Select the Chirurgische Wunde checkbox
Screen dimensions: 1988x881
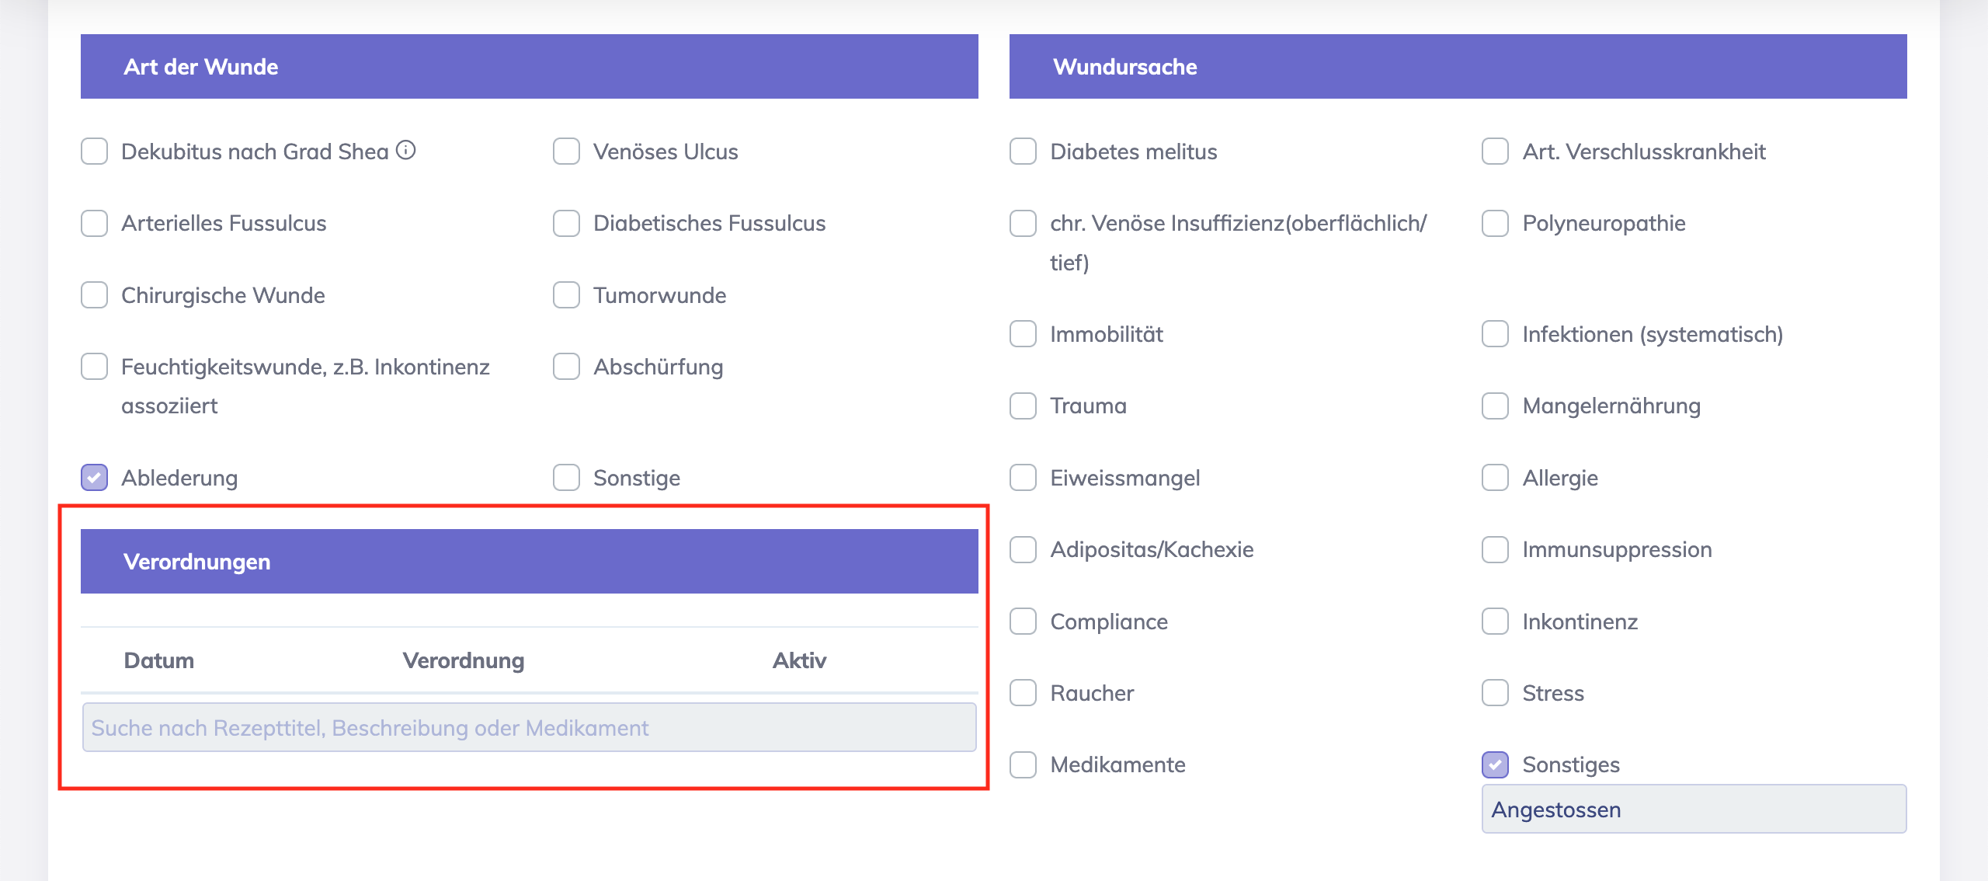click(95, 295)
